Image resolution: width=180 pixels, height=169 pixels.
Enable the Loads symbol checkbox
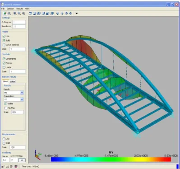4,67
